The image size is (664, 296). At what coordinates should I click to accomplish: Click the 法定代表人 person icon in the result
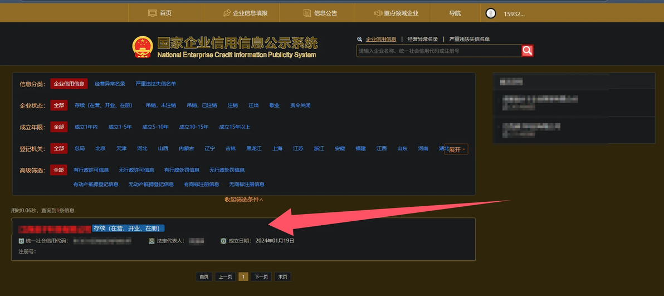coord(152,241)
